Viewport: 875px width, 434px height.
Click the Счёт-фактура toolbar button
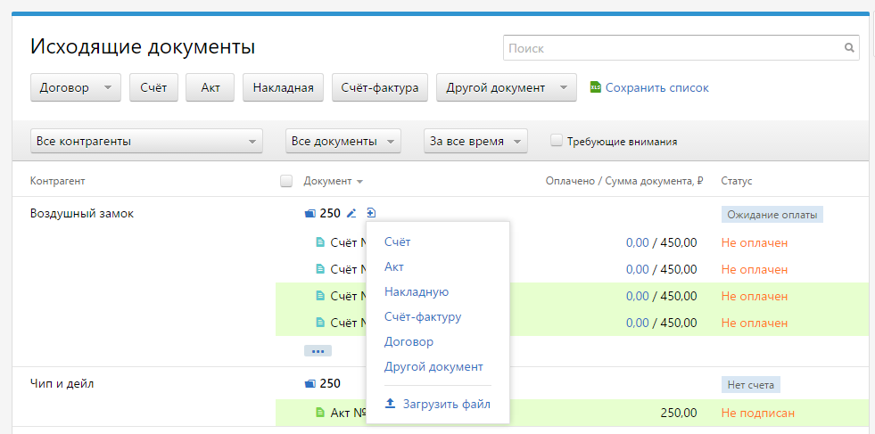(380, 87)
